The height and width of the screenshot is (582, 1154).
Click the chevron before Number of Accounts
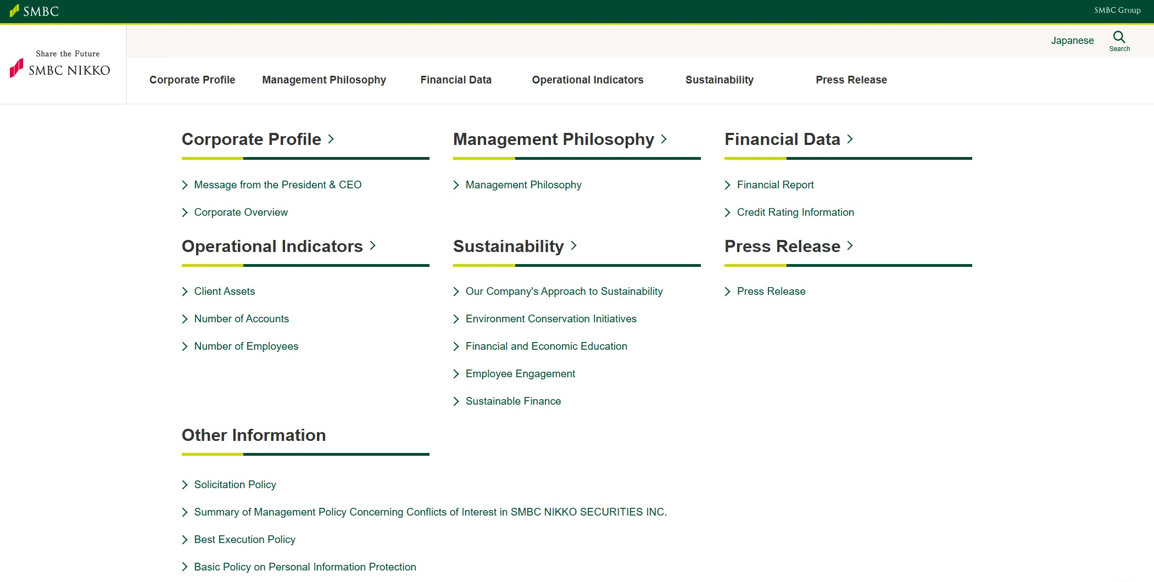tap(185, 319)
